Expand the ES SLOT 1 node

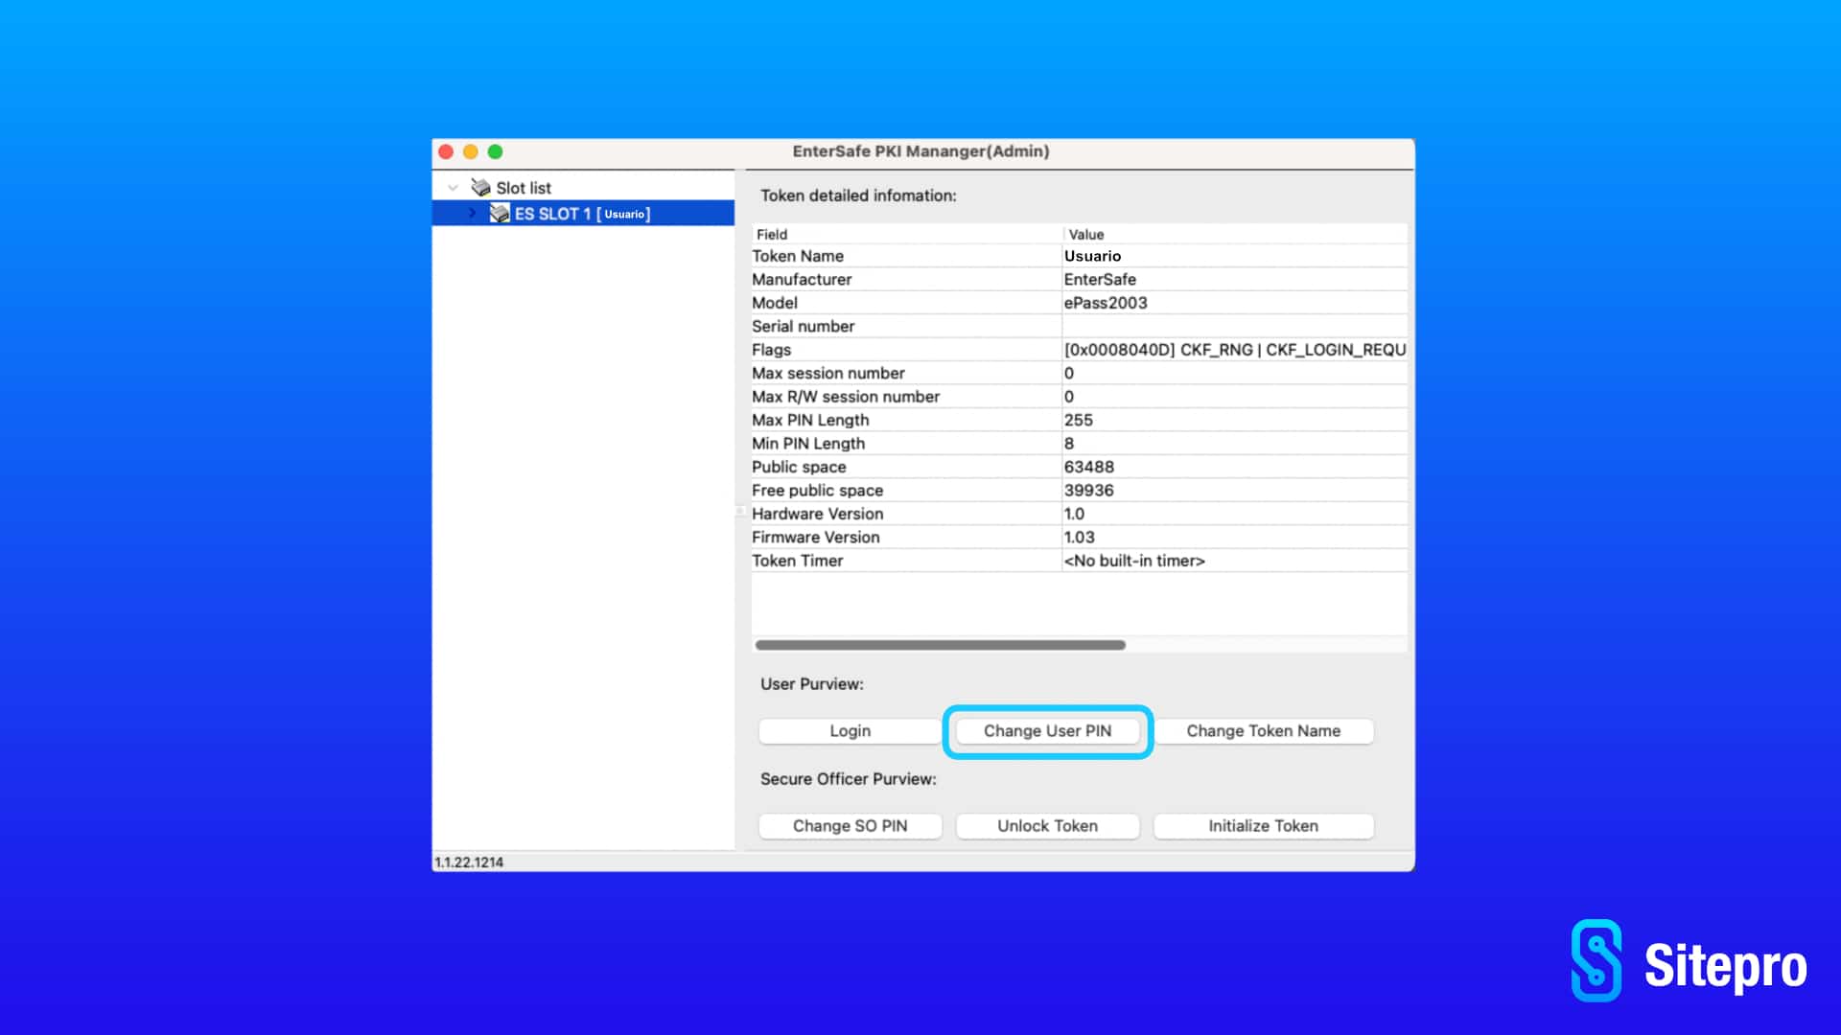pyautogui.click(x=472, y=213)
